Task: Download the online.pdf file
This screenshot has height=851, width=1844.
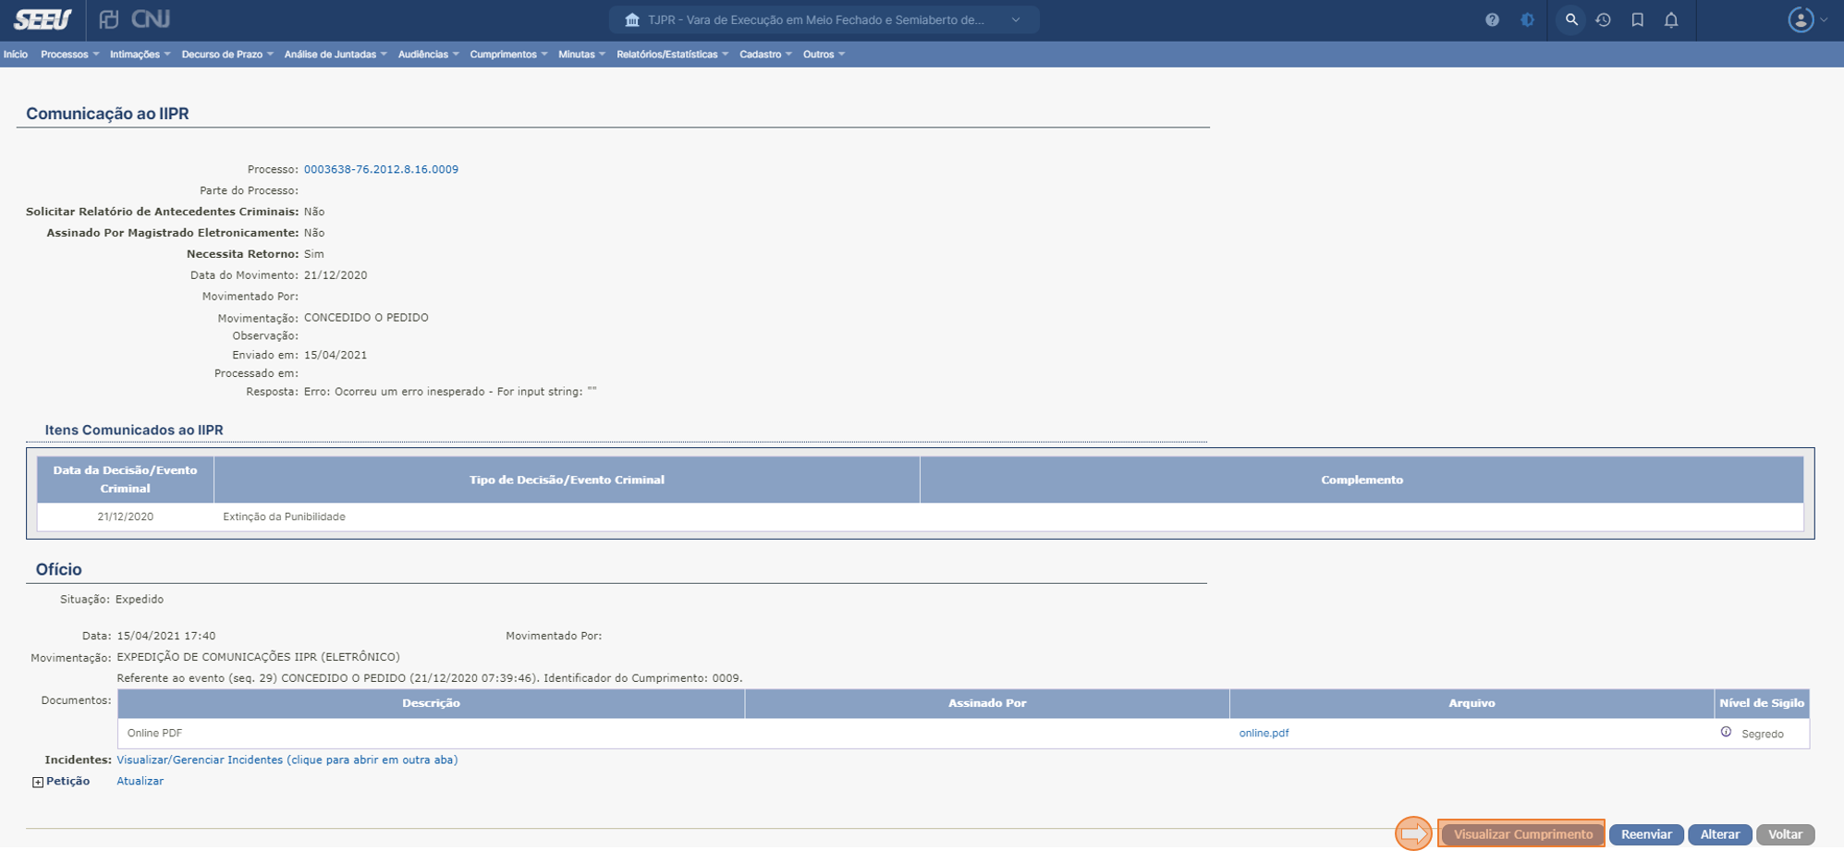Action: coord(1264,733)
